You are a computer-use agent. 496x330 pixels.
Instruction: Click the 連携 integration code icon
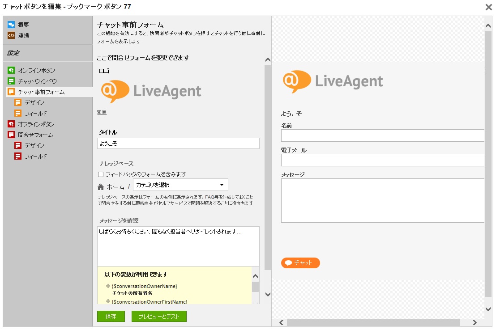click(x=11, y=35)
